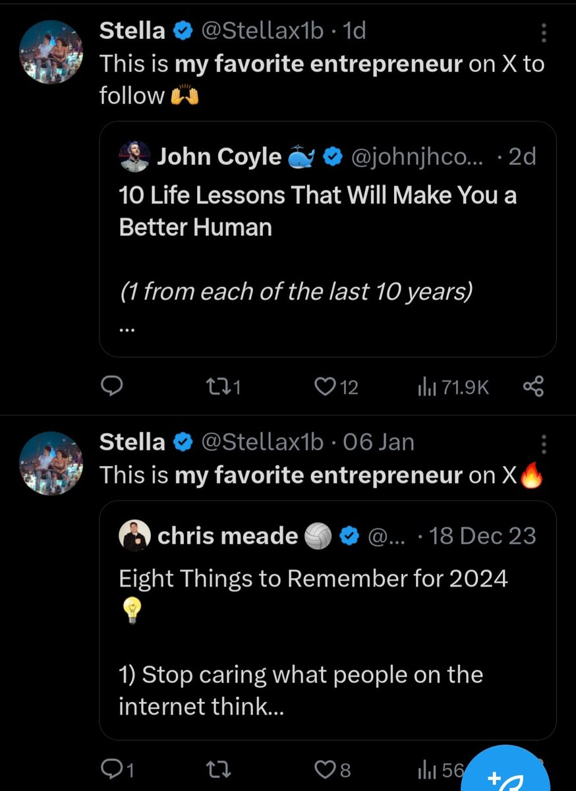Repost the second Stella tweet
This screenshot has width=576, height=791.
[219, 769]
